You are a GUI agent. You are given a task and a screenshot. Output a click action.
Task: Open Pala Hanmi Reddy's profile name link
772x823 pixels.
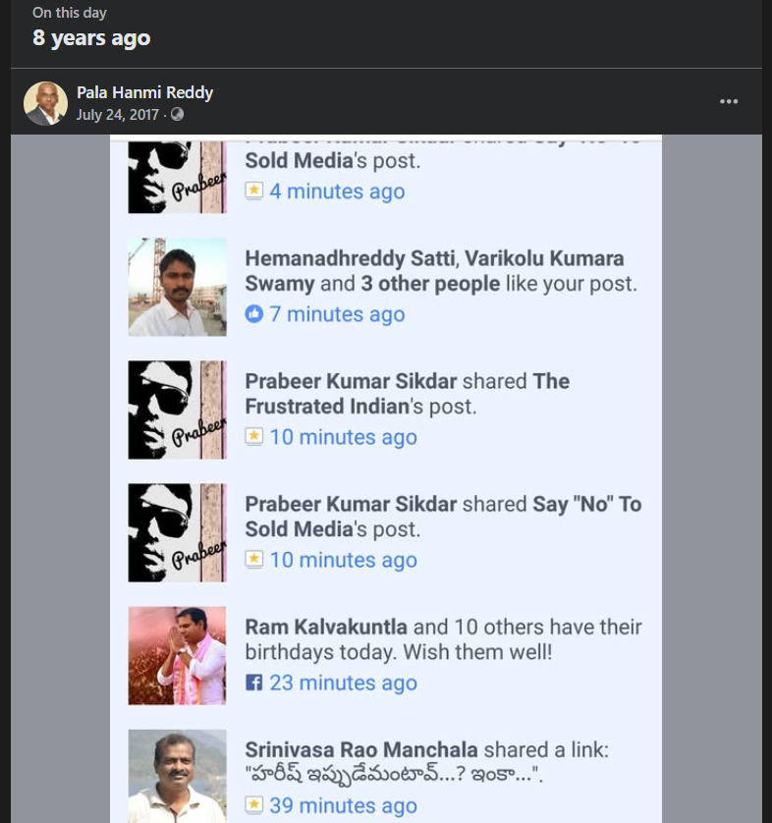144,92
